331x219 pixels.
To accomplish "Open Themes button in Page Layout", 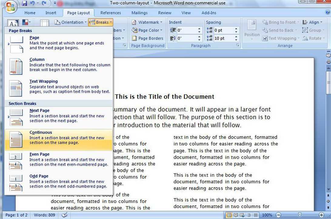I will pyautogui.click(x=13, y=24).
